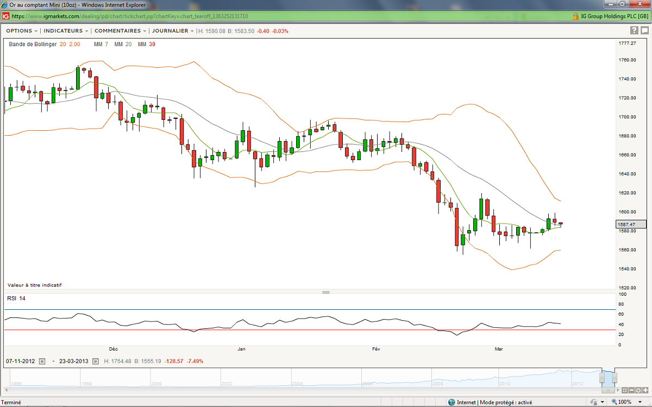Viewport: 652px width, 407px height.
Task: Click the Bande de Bollinger indicator label
Action: click(x=33, y=44)
